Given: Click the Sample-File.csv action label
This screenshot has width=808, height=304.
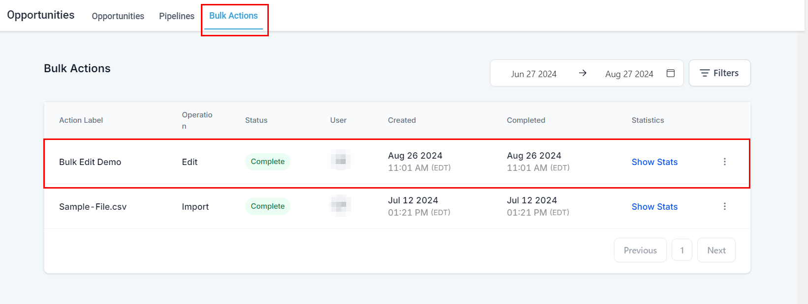Looking at the screenshot, I should 93,207.
